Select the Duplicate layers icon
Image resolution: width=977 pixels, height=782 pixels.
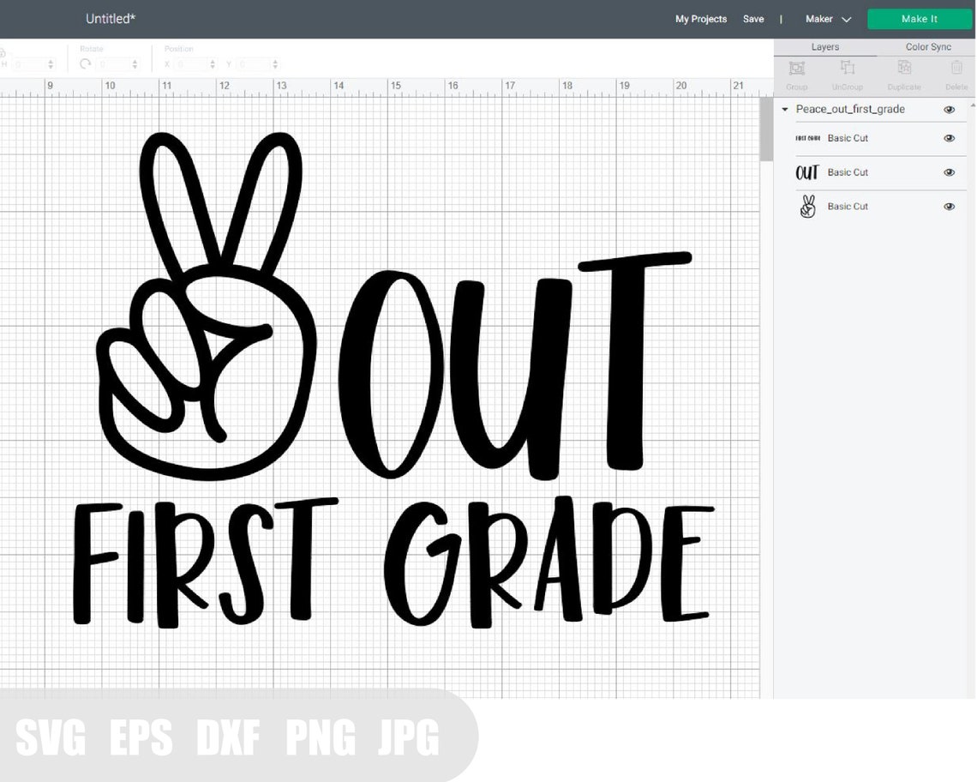[903, 75]
